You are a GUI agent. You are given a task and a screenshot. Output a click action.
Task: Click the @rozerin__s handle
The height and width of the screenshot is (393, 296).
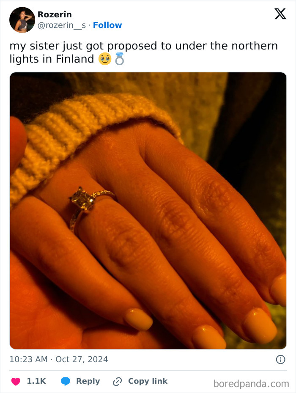[x=62, y=25]
